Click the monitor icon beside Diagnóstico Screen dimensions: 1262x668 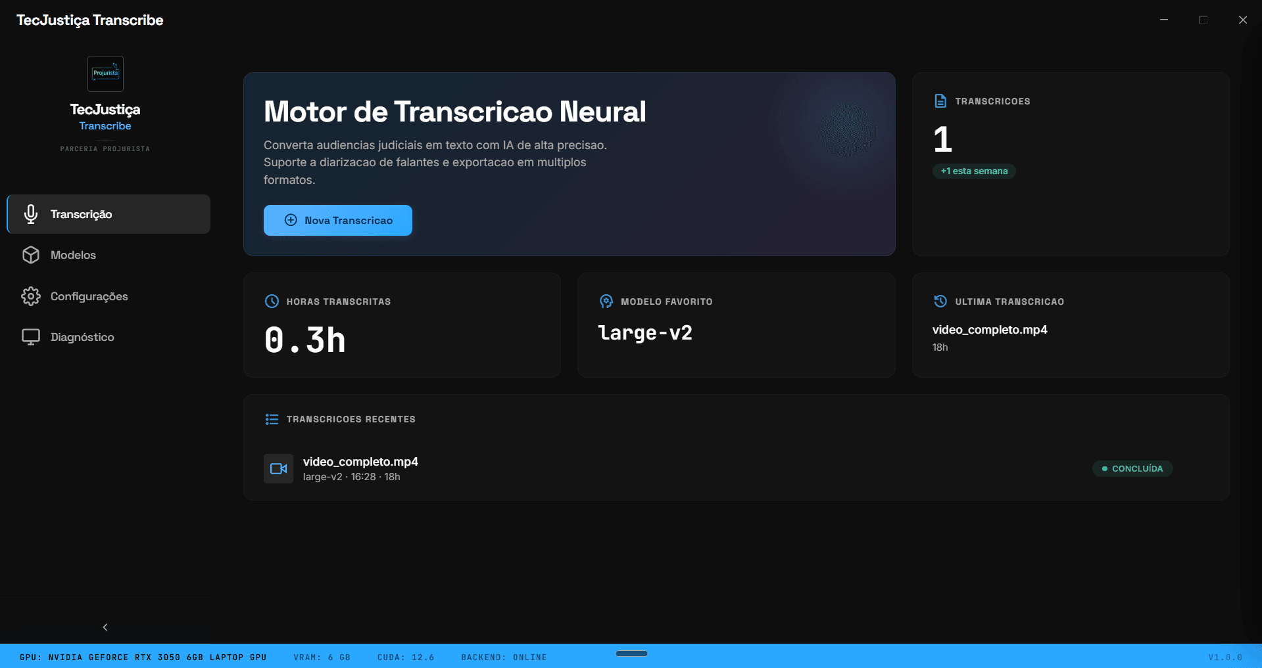30,337
